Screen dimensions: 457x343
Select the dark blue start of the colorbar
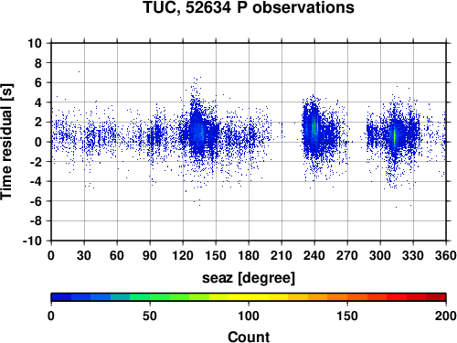pyautogui.click(x=61, y=297)
